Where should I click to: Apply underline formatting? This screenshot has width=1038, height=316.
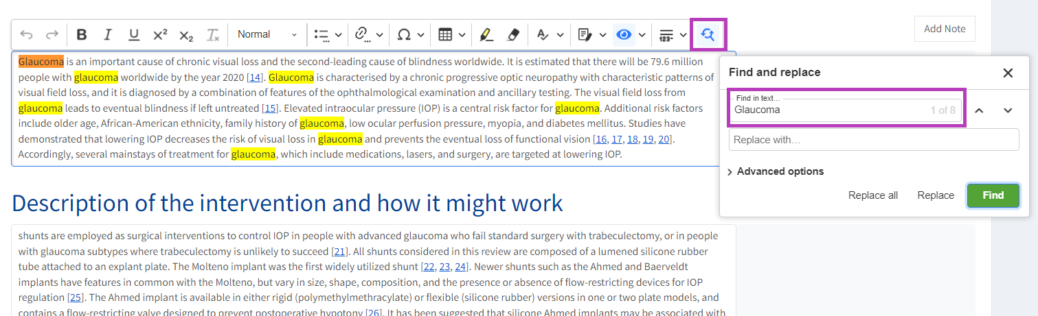coord(134,35)
